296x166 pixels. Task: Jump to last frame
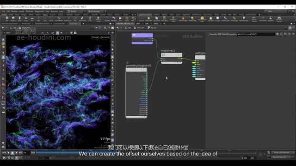click(20, 153)
